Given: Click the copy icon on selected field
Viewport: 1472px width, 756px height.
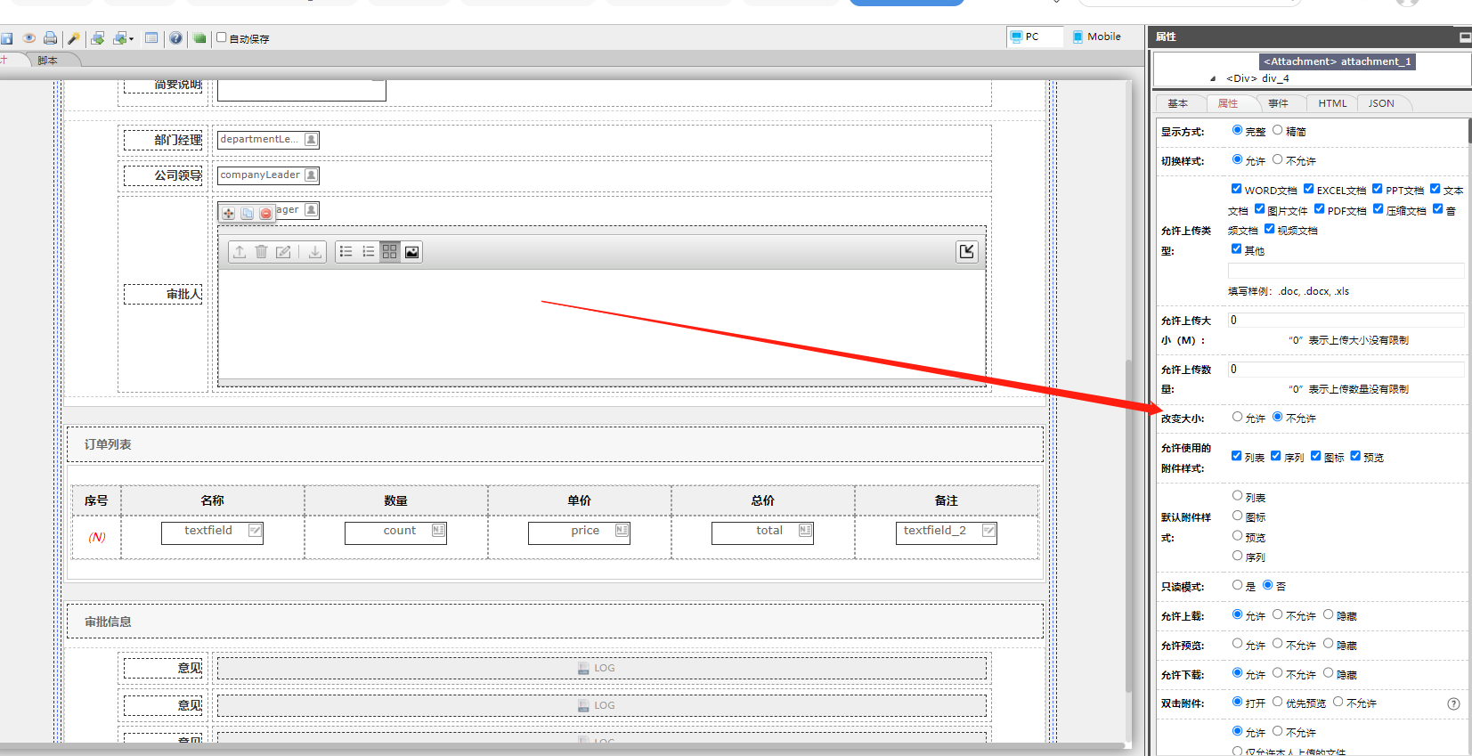Looking at the screenshot, I should (248, 214).
